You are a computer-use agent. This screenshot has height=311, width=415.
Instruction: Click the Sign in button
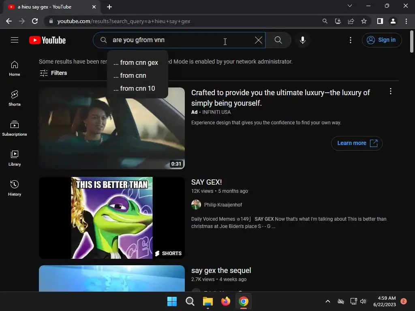pos(382,40)
